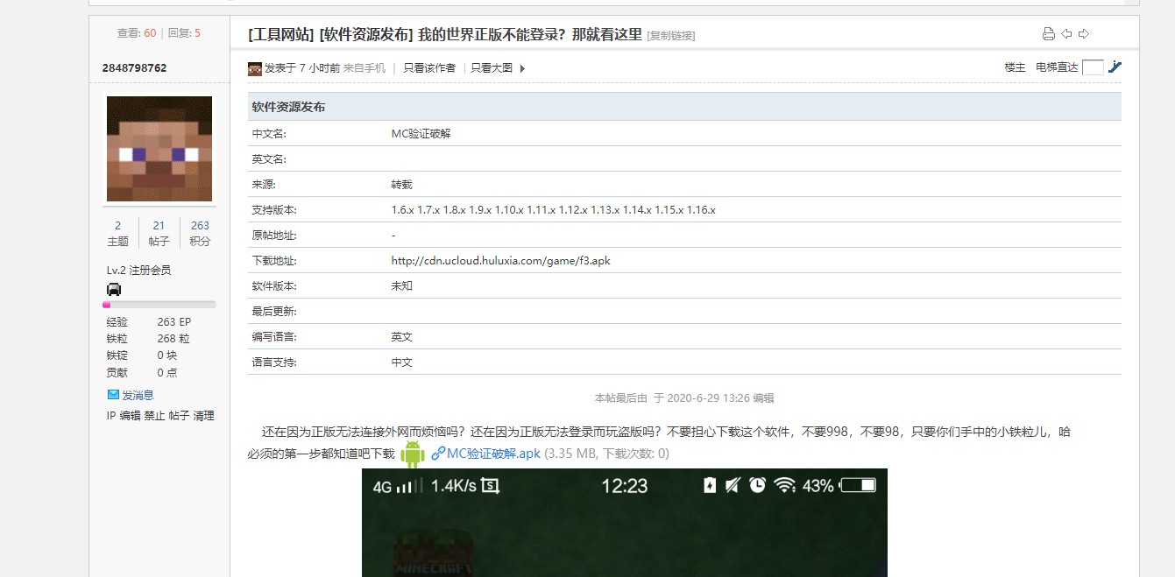This screenshot has width=1175, height=577.
Task: Open the [软件资源发布] category tag
Action: (365, 34)
